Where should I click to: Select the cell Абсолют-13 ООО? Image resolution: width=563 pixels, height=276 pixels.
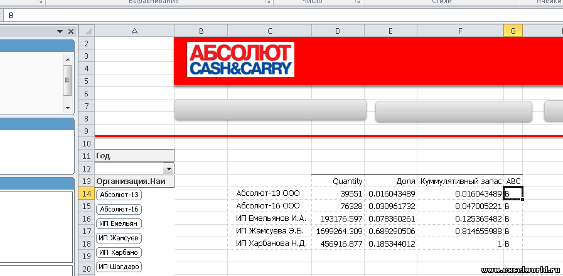270,193
